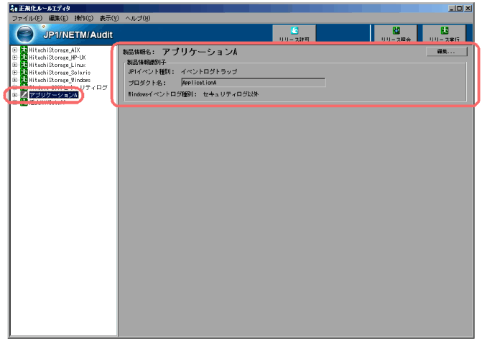482x341 pixels.
Task: Expand the アプリケーションA tree node
Action: (x=14, y=95)
